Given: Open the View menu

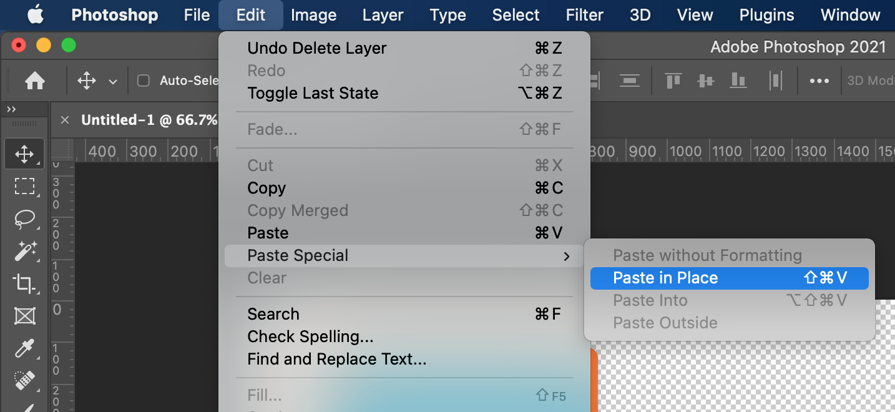Looking at the screenshot, I should tap(695, 15).
